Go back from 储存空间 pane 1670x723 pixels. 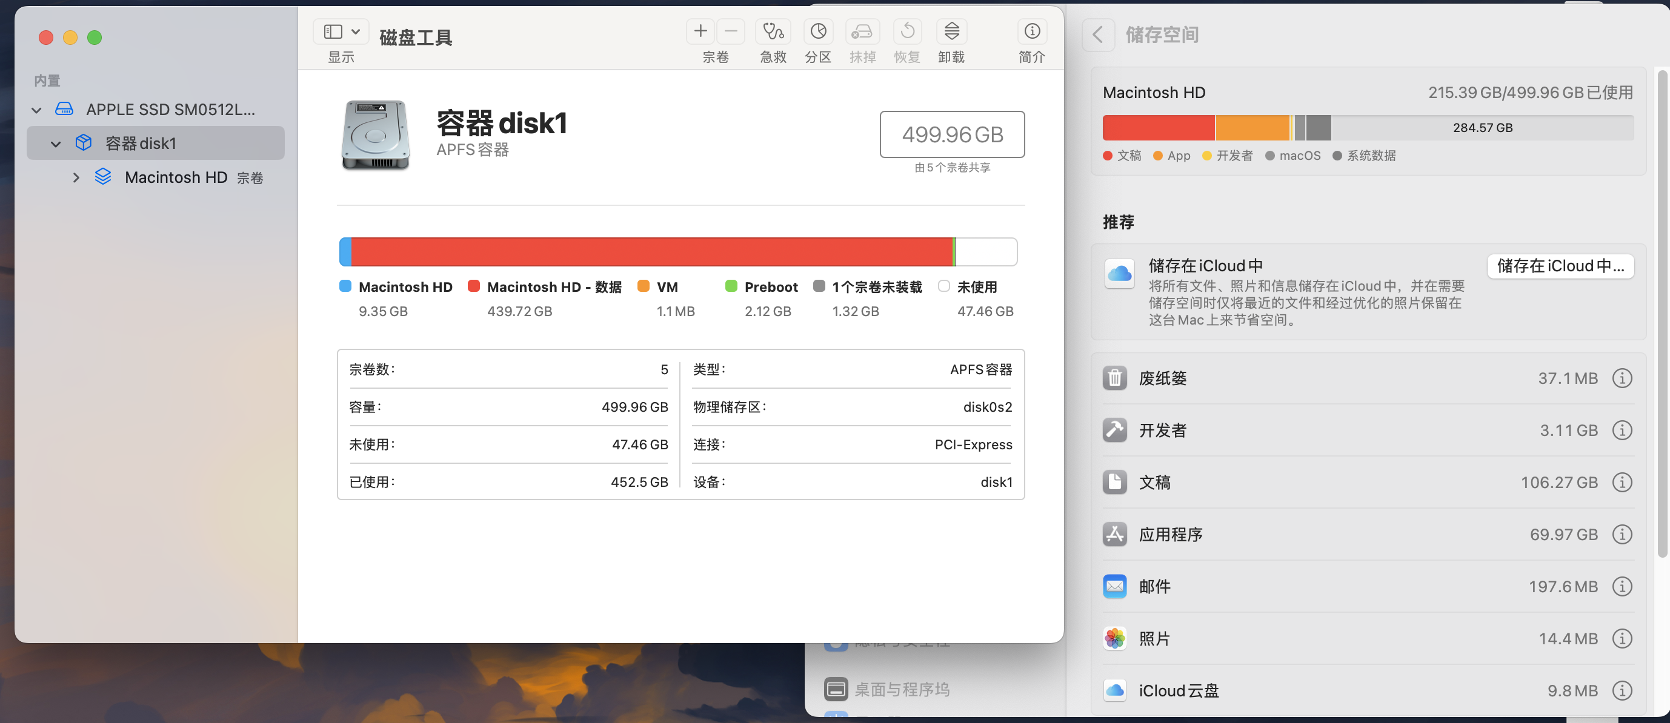(1097, 35)
